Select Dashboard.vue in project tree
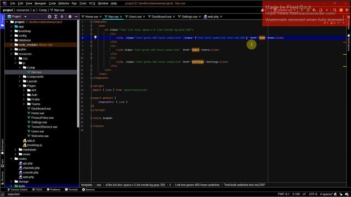This screenshot has width=351, height=197. click(41, 108)
